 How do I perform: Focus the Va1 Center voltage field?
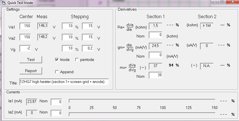pos(25,26)
